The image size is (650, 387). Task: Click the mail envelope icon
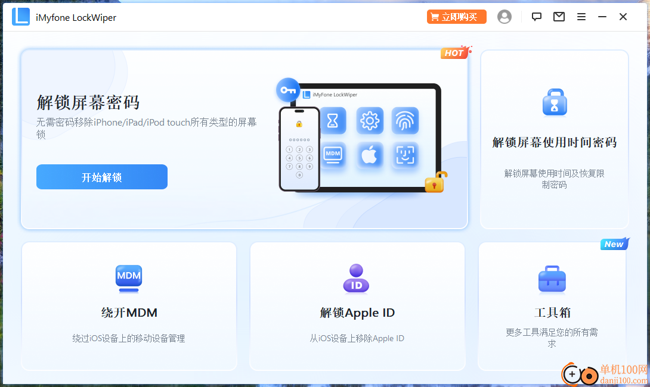pos(559,17)
